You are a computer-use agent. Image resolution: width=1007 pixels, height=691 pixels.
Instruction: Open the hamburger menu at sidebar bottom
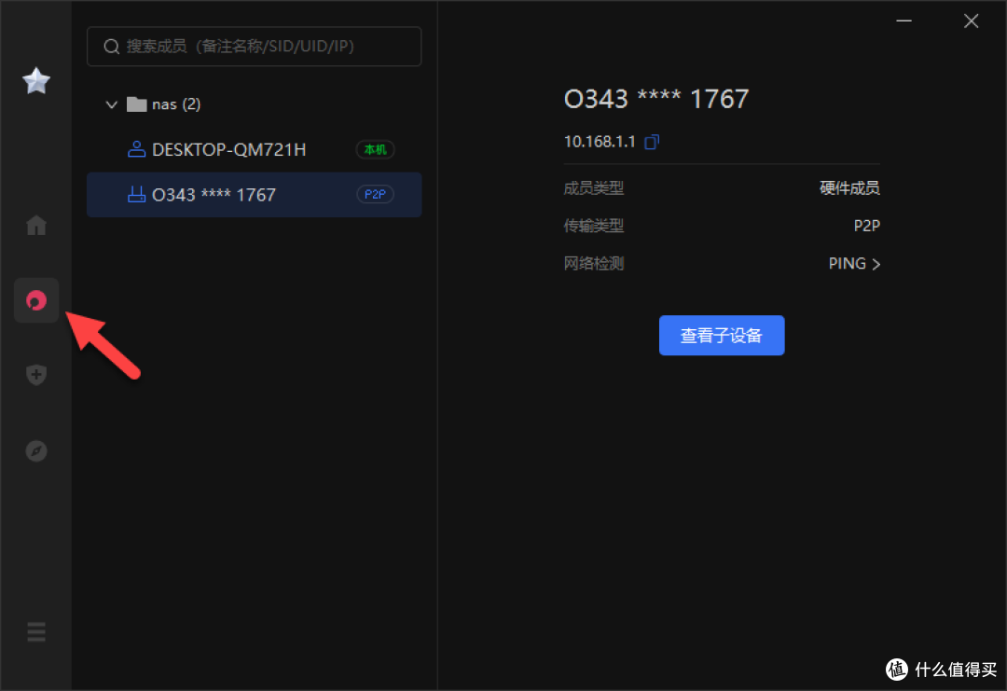tap(36, 632)
